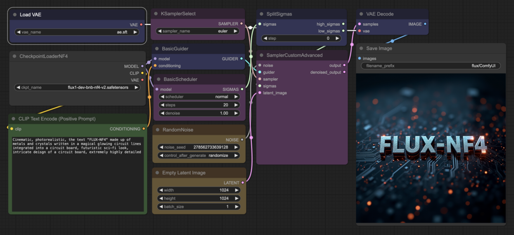Collapse the CLIP Text Encode node via its title dot
514x235 pixels.
tap(13, 119)
